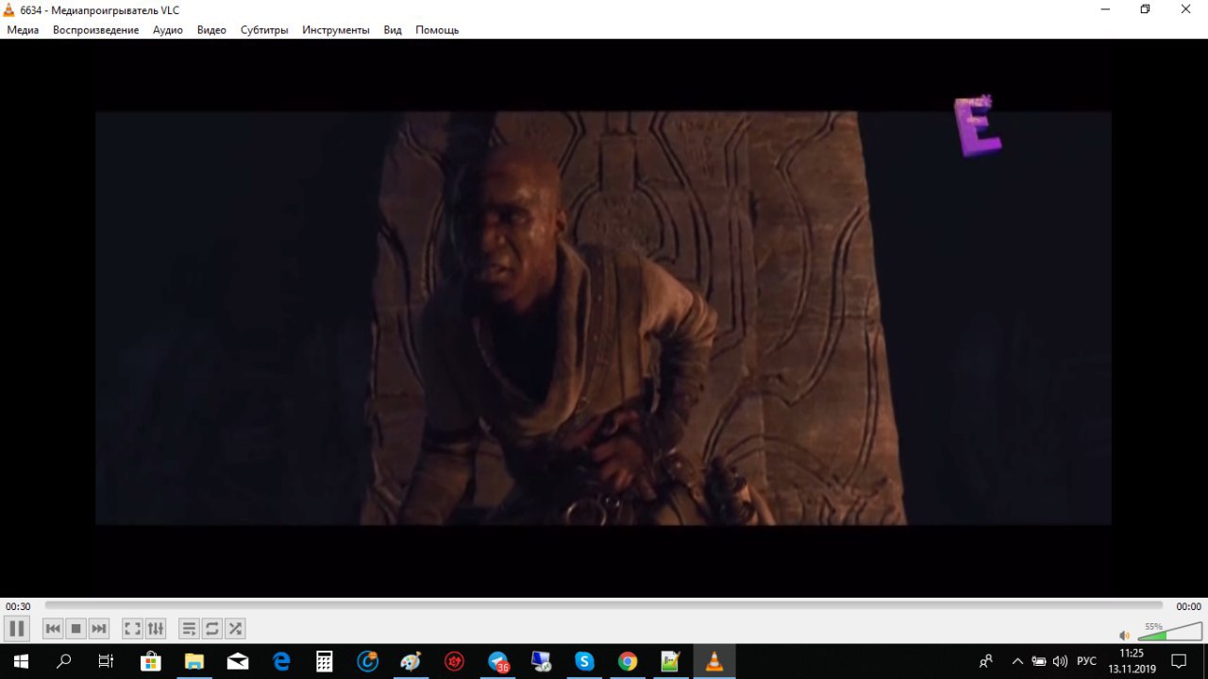Open the Аудио menu
Screen dimensions: 1208x679
[168, 30]
